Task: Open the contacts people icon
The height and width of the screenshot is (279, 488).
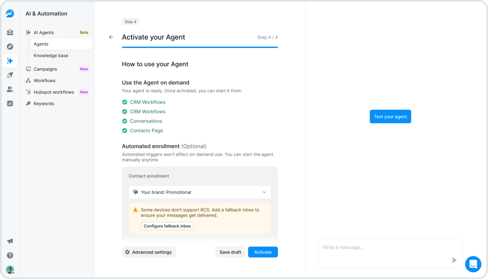Action: coord(10,89)
